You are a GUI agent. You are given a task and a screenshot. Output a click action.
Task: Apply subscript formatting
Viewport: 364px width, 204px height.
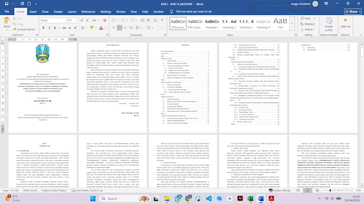[x=70, y=28]
